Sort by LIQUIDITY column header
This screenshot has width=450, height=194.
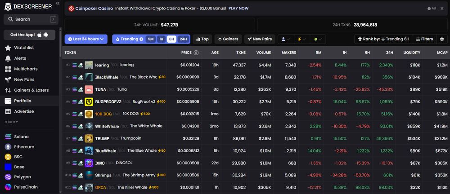(412, 53)
